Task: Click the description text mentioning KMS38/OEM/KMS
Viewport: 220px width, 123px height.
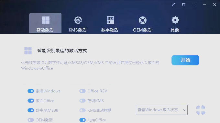Action: pyautogui.click(x=90, y=65)
